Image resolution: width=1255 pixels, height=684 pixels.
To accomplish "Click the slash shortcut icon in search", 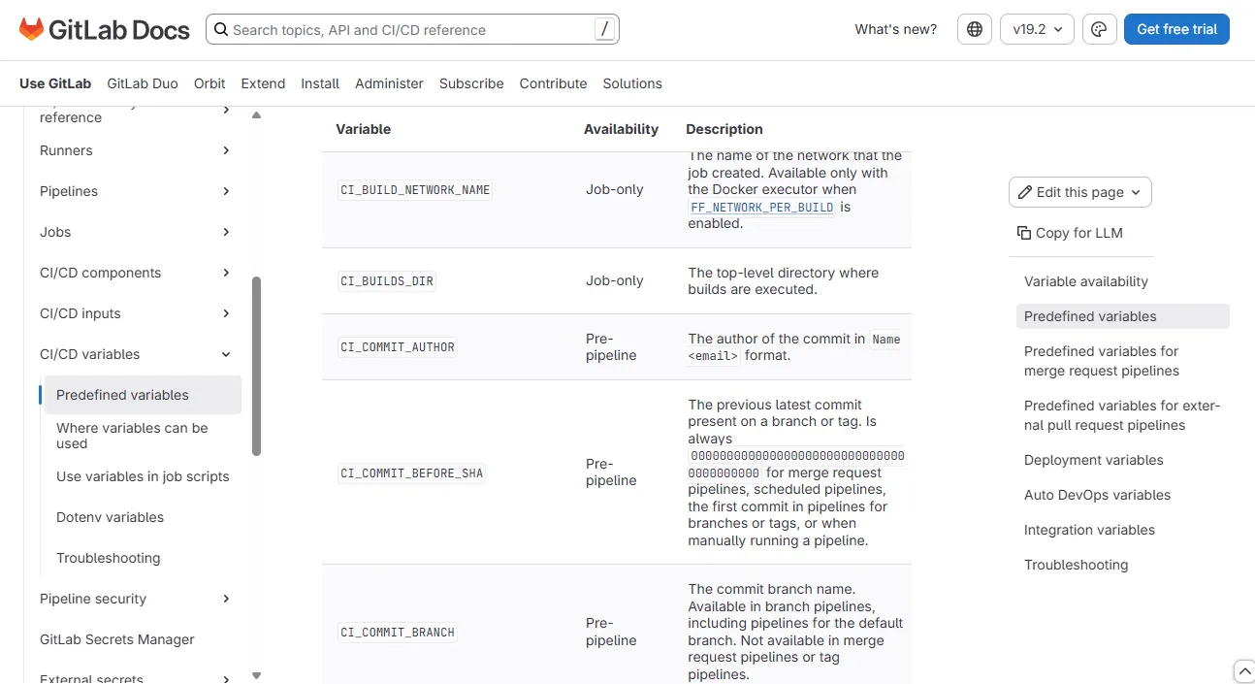I will pyautogui.click(x=604, y=29).
